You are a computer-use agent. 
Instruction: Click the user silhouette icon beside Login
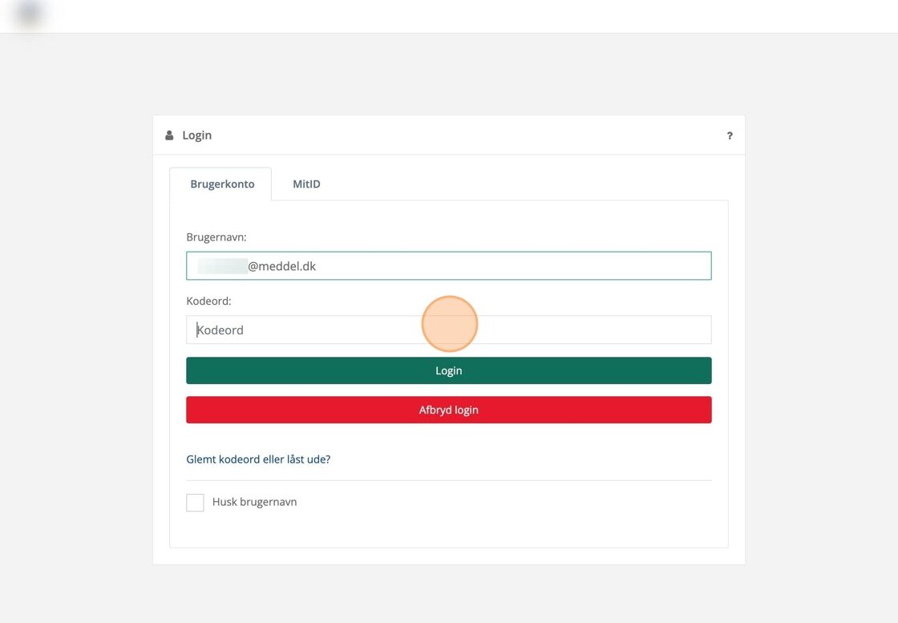point(169,136)
